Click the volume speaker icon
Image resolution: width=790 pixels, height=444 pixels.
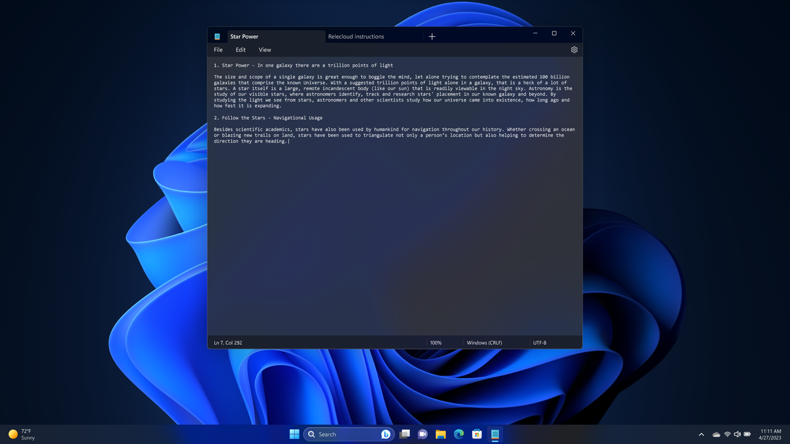pyautogui.click(x=737, y=435)
